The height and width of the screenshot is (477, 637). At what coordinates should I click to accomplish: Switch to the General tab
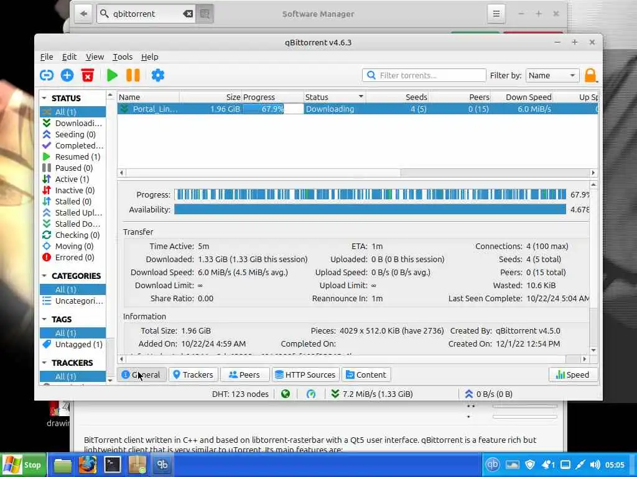point(141,375)
